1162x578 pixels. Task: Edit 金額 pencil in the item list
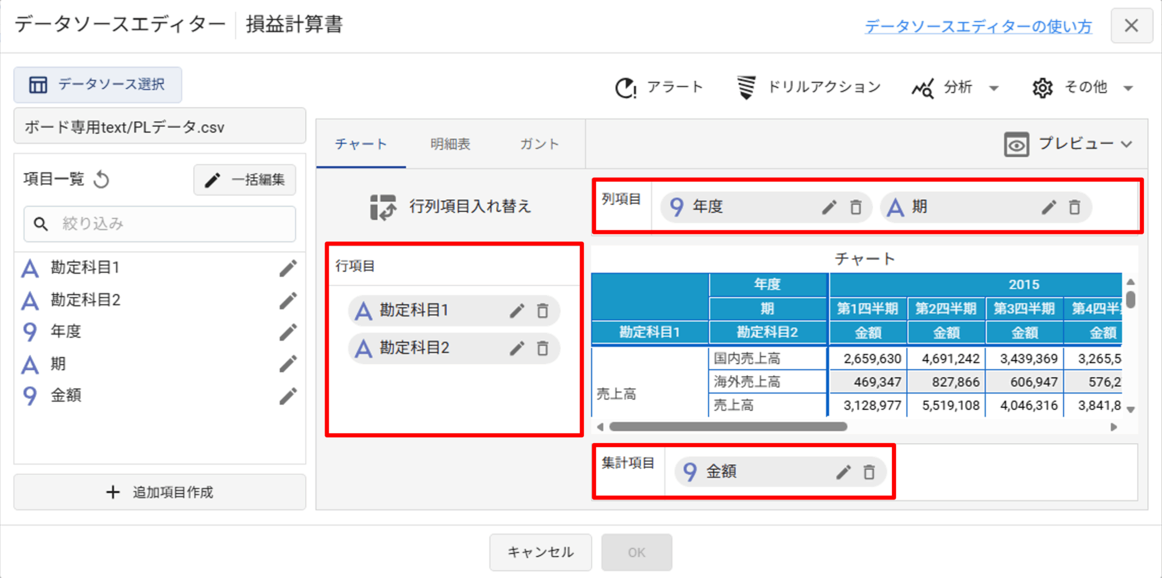coord(288,396)
